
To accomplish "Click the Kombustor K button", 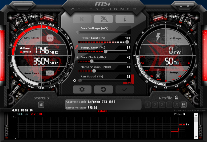I will [x=82, y=19].
